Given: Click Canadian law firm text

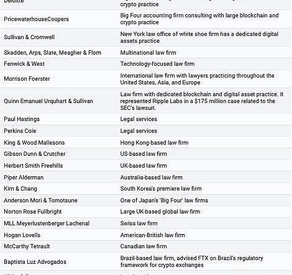Looking at the screenshot, I should click(144, 246).
